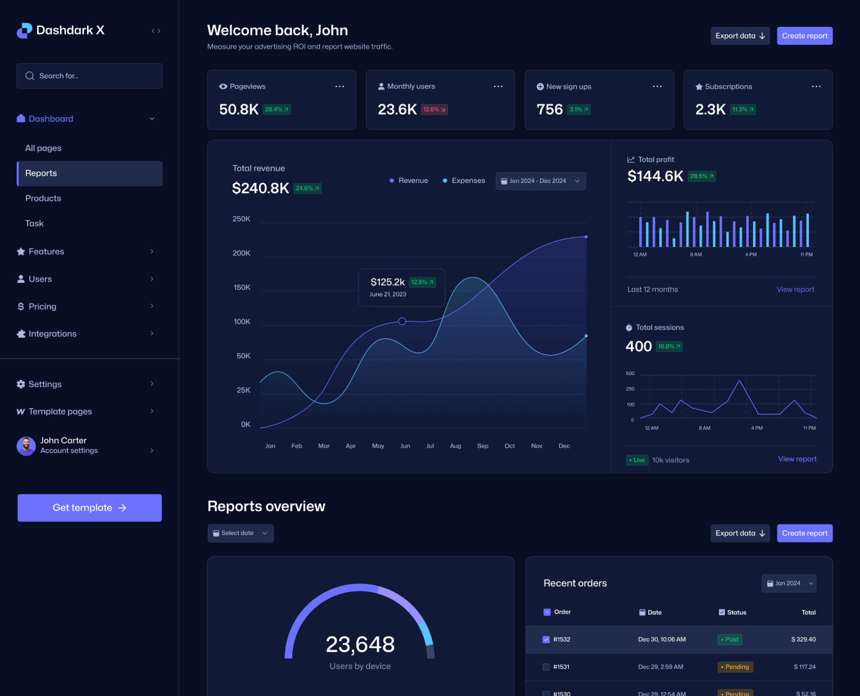Click the search magnifier icon
Image resolution: width=860 pixels, height=696 pixels.
(x=29, y=75)
